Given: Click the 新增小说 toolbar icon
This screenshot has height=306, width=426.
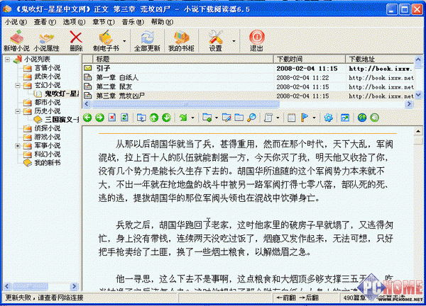Looking at the screenshot, I should (16, 38).
